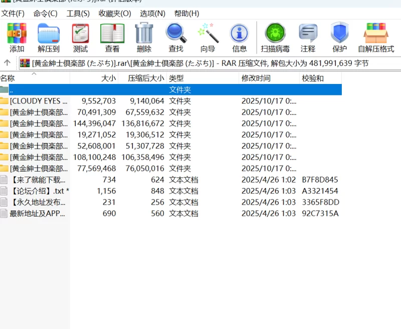
Task: Select folder row with size 108,100,248
Action: click(171, 157)
